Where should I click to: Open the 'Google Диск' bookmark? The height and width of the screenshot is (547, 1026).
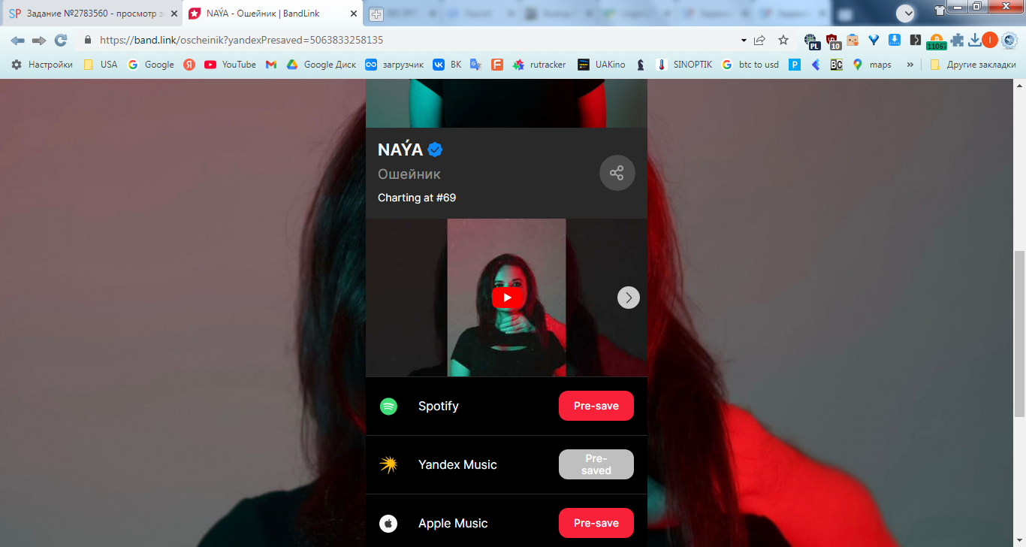point(321,65)
